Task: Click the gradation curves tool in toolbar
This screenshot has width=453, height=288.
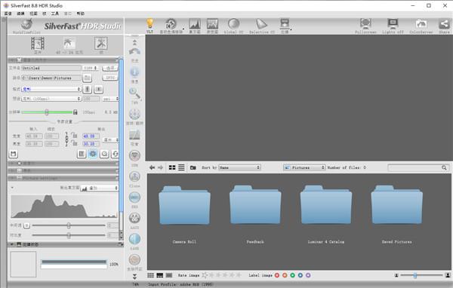Action: [x=212, y=24]
